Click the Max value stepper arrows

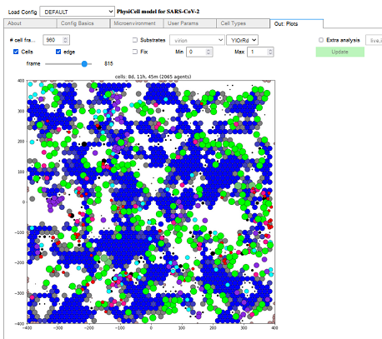pos(270,52)
